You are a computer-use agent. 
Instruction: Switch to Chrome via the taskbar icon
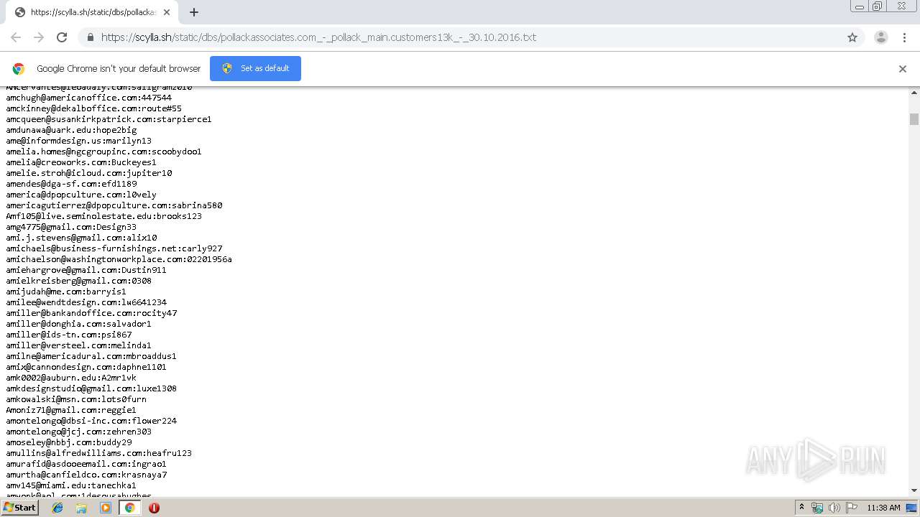129,508
